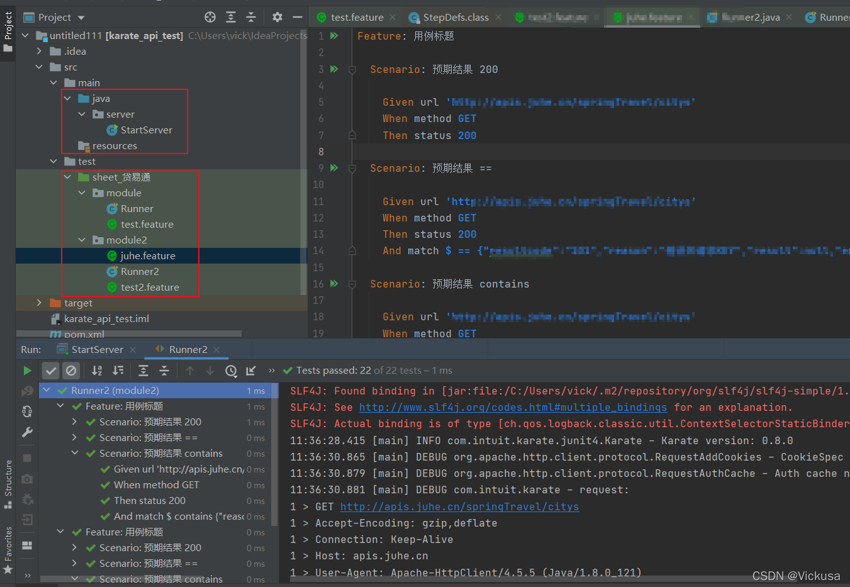Collapse all test results in Run toolbar

coord(164,371)
